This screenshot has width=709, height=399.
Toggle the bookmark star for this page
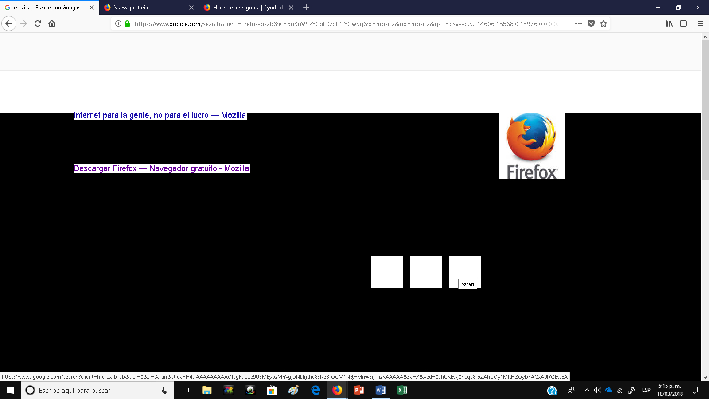(604, 24)
